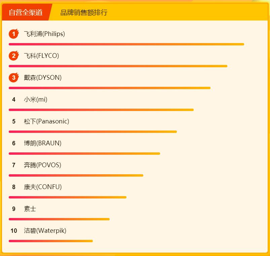This screenshot has width=270, height=256.
Task: Select the 小米(mi) brand entry
Action: pos(36,100)
